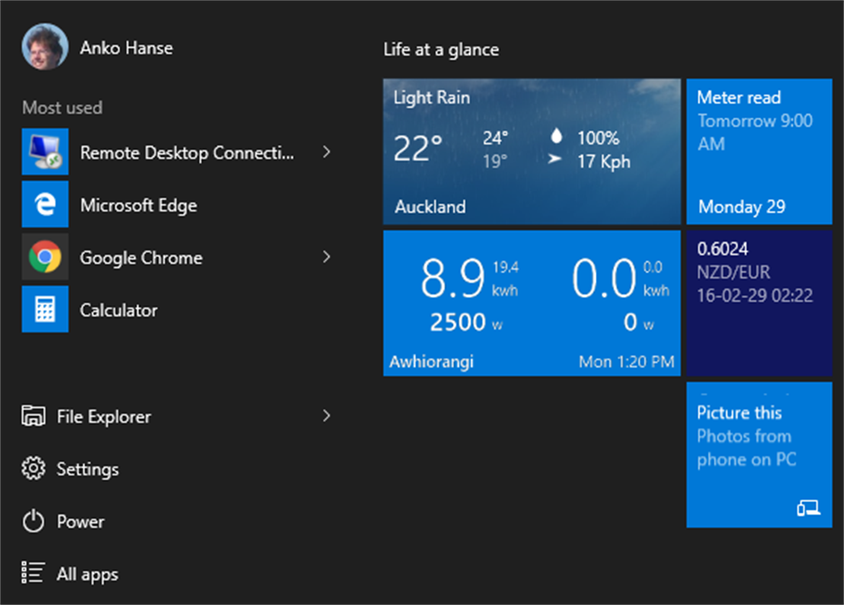Open All apps
Image resolution: width=844 pixels, height=605 pixels.
point(87,573)
